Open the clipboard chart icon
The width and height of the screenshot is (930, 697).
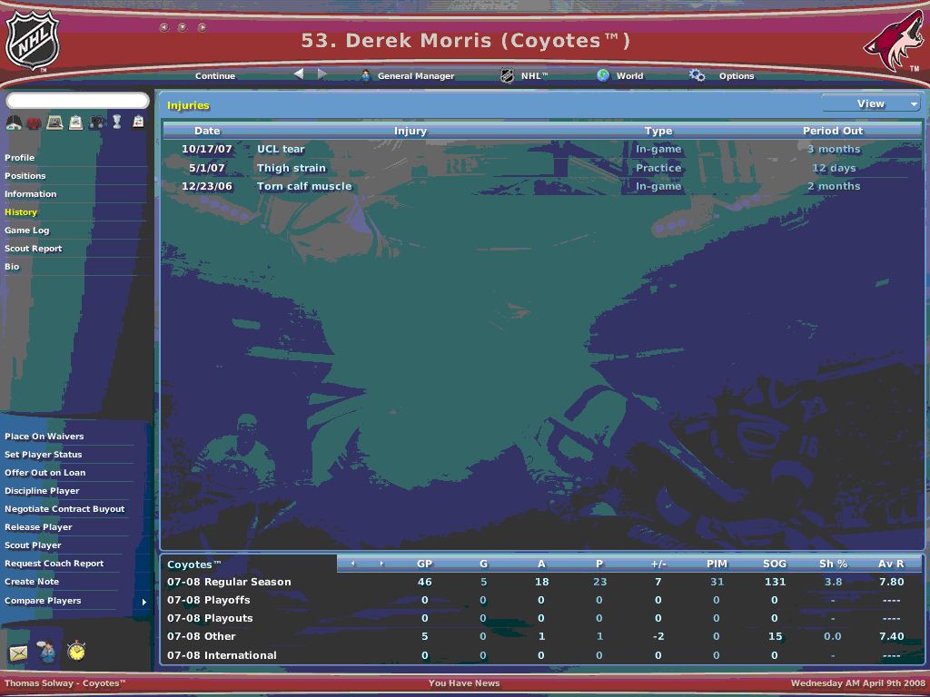pyautogui.click(x=76, y=123)
